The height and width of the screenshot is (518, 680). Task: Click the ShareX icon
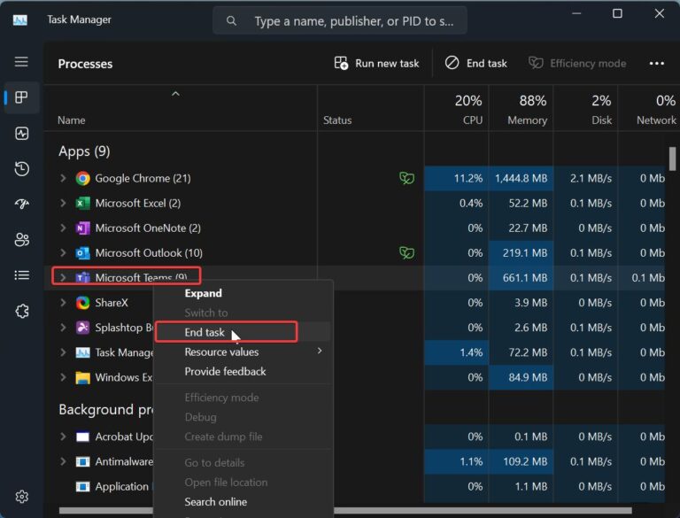82,302
